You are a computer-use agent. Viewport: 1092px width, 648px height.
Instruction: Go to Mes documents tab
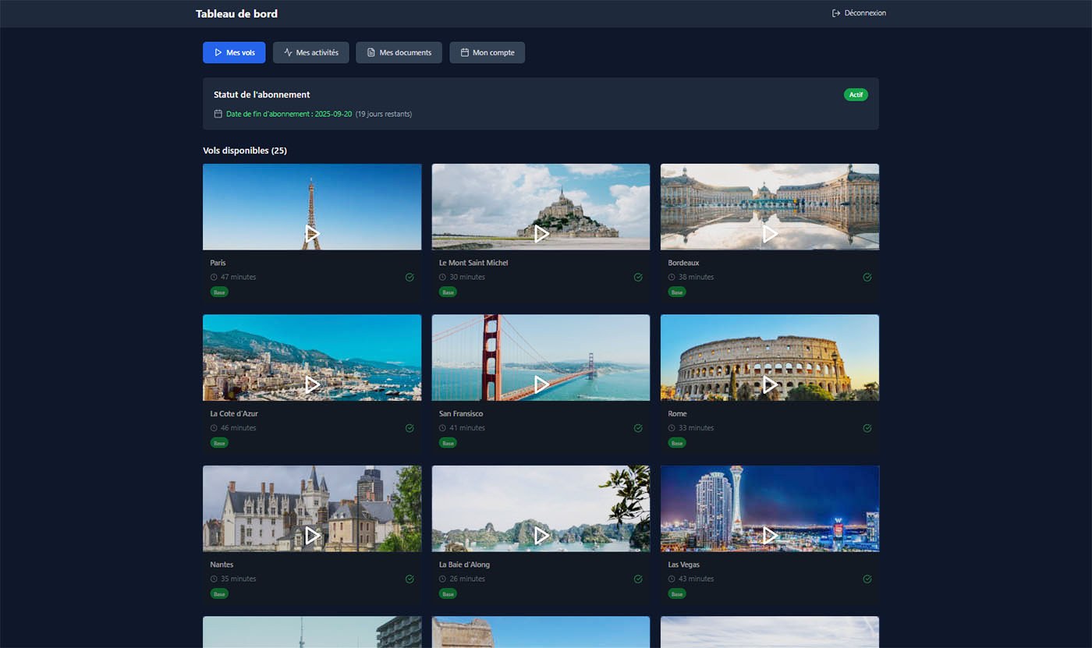point(399,52)
